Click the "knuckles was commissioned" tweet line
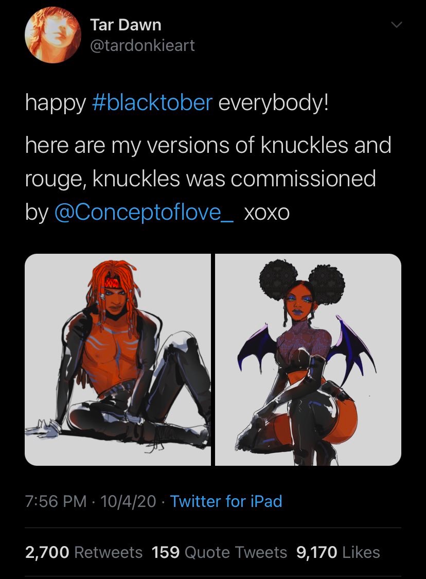 click(x=234, y=179)
